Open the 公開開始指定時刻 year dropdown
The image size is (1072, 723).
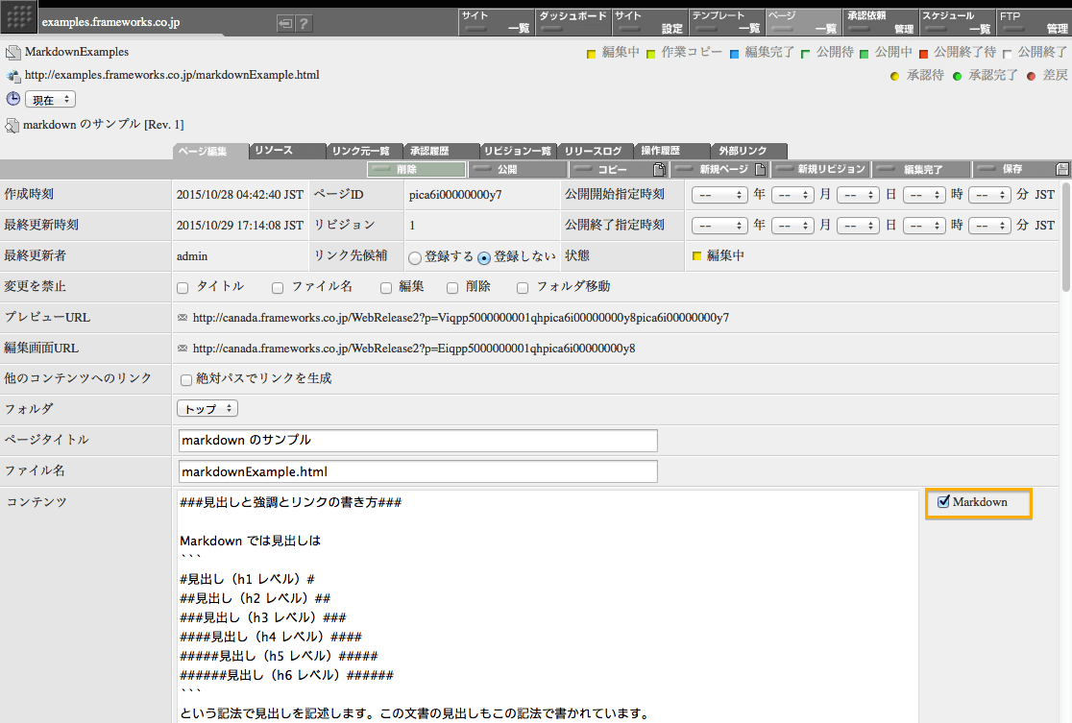[719, 195]
